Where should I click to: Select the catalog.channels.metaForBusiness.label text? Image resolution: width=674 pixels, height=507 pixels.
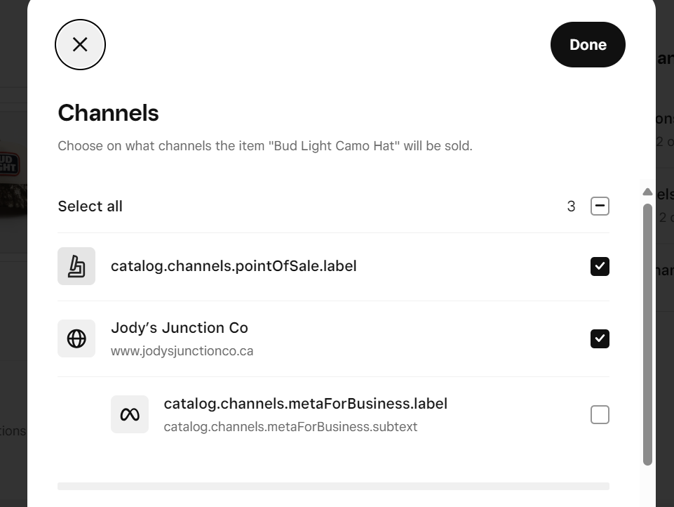[x=305, y=404]
